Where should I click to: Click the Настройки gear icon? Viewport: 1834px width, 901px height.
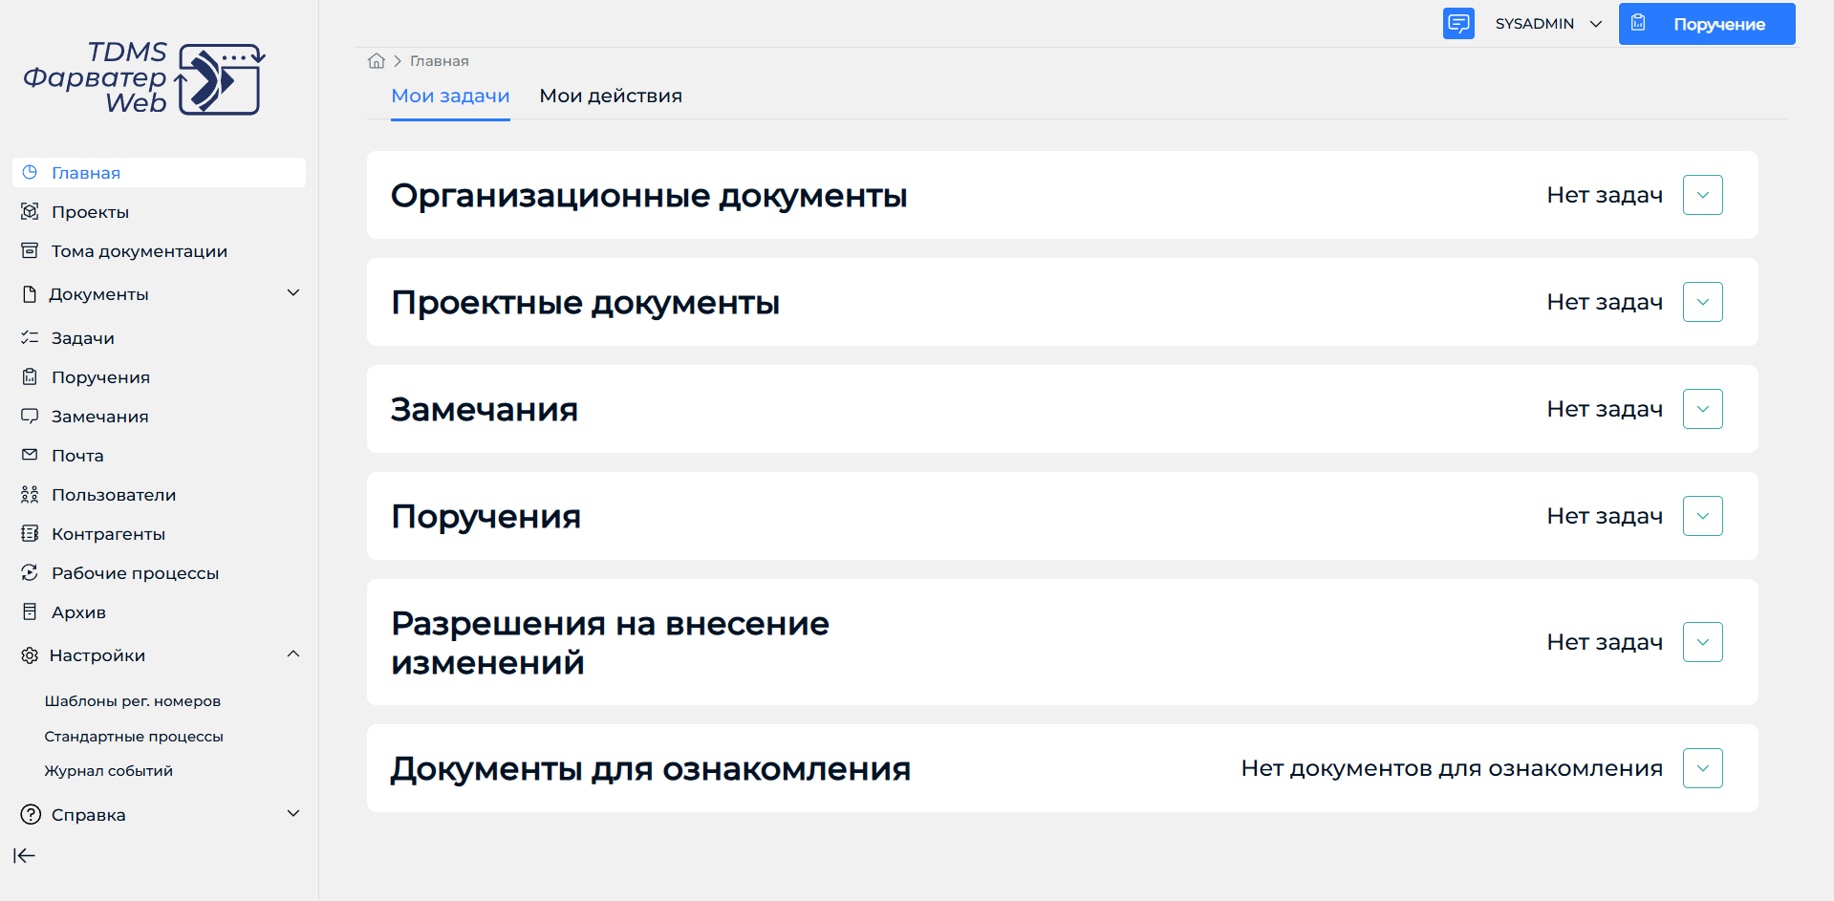30,655
